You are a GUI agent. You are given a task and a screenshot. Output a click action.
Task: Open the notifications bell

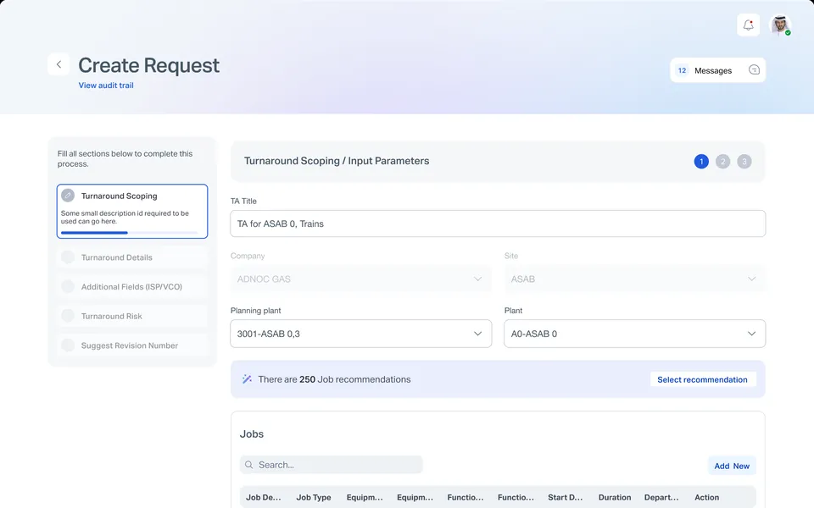748,25
